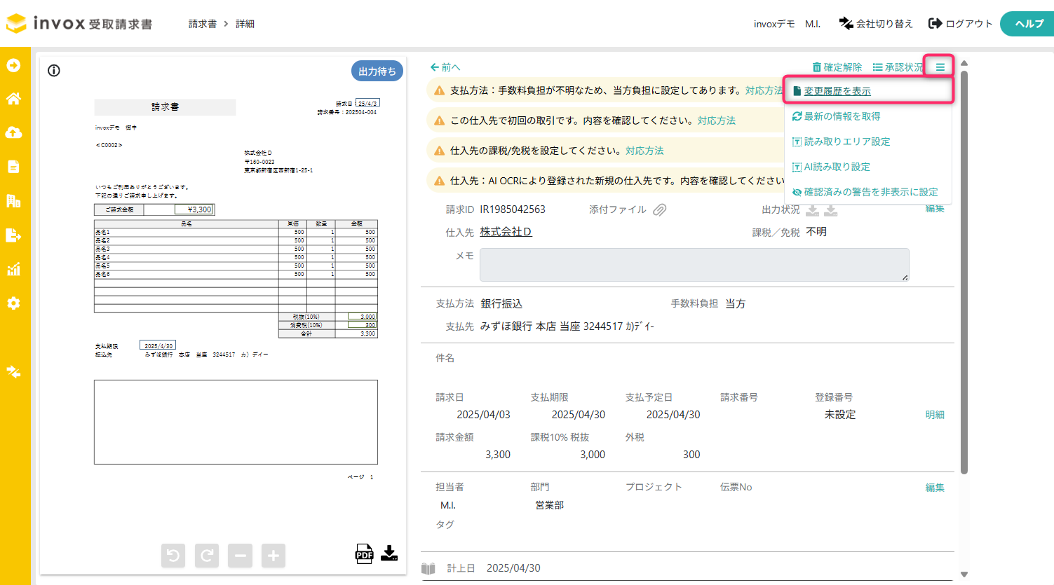Screen dimensions: 1054x585
Task: Click 会社切り替え in header
Action: click(x=877, y=24)
